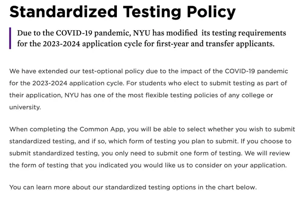Viewport: 307px width, 197px height.
Task: Click the text most flexible testing policies
Action: tap(174, 95)
